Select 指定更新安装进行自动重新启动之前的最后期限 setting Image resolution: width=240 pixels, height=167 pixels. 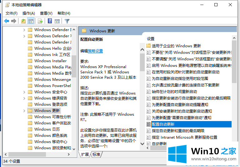[191, 98]
